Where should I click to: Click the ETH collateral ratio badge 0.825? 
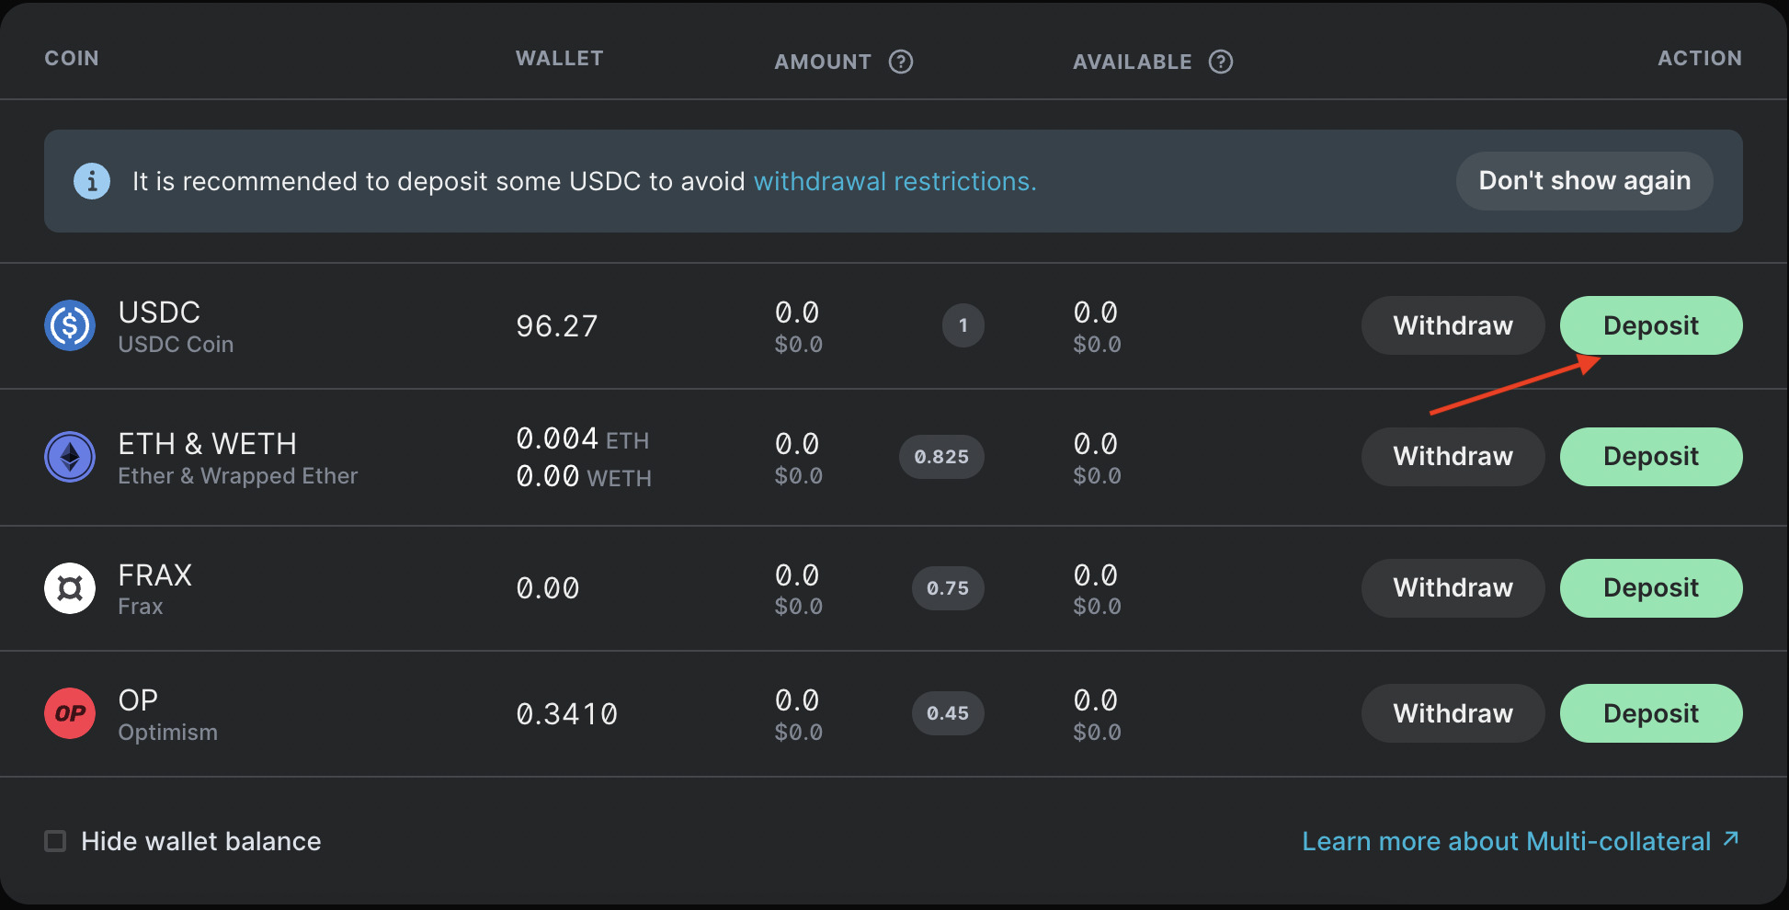tap(941, 457)
